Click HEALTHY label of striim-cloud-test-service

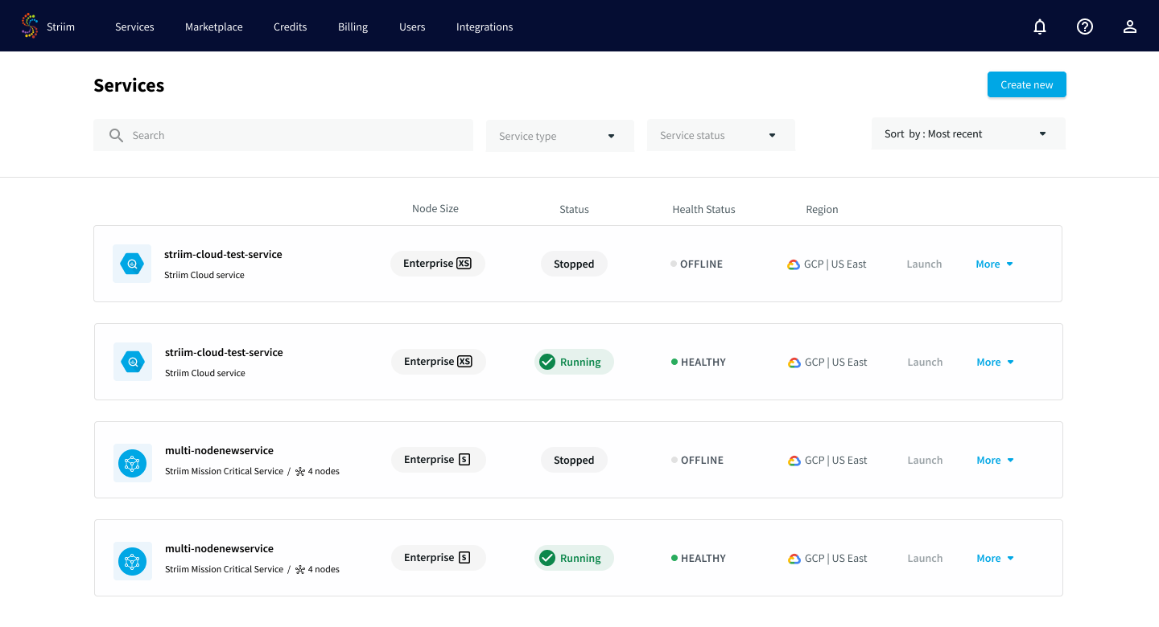[x=703, y=362]
